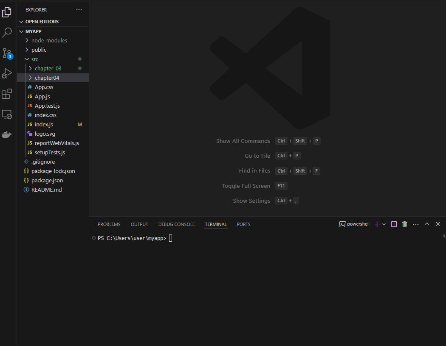Collapse the src folder
446x346 pixels.
coord(53,59)
